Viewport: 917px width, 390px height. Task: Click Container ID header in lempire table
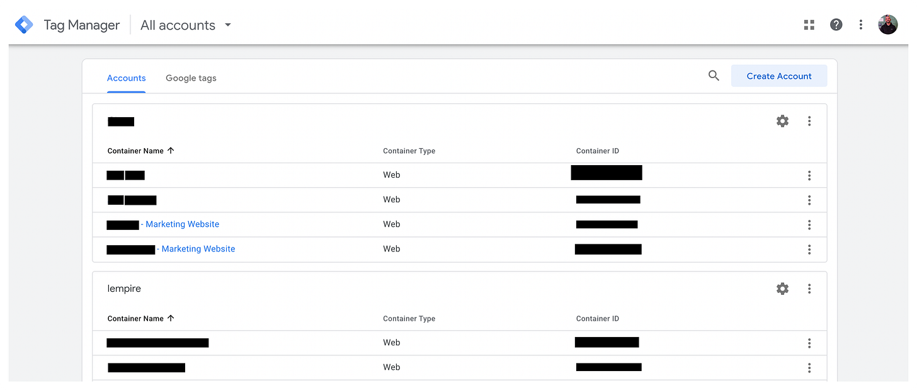click(598, 318)
